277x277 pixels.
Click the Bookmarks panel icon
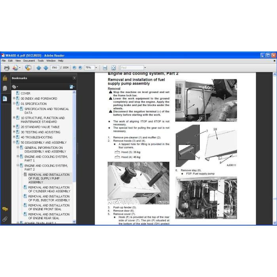5,99
